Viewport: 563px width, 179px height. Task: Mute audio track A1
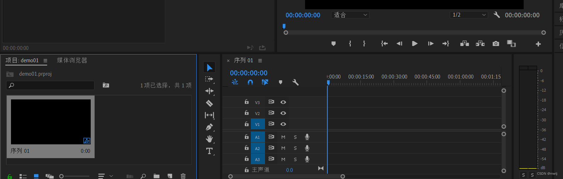(283, 137)
